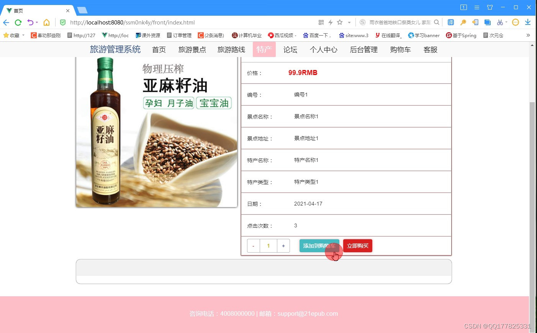Open the 订单管理 bookmark
Viewport: 537px width, 333px height.
tap(179, 35)
